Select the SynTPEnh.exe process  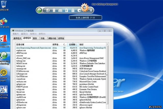pos(61,76)
